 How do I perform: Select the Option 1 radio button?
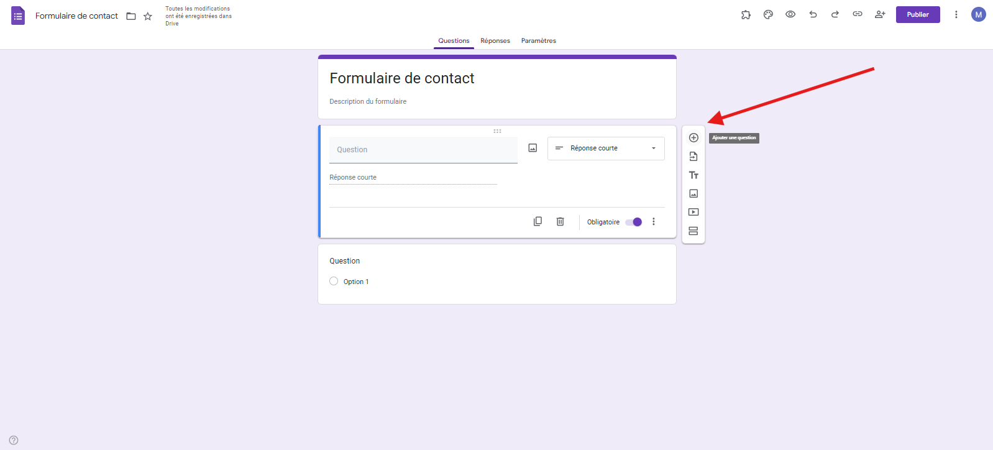tap(334, 282)
